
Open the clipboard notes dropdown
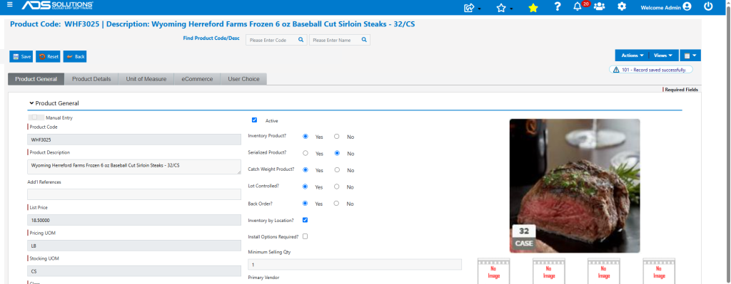pyautogui.click(x=690, y=56)
